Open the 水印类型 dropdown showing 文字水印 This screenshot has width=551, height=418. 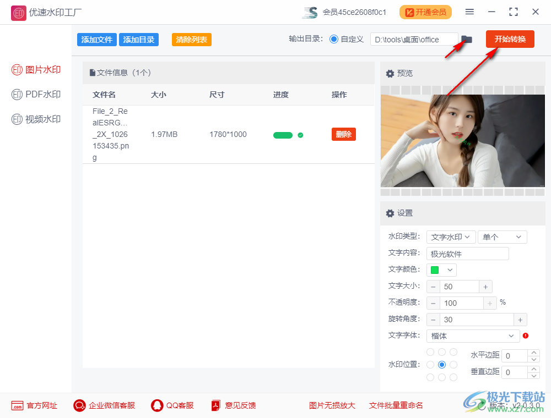[451, 237]
